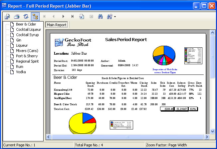This screenshot has width=217, height=149.
Task: Open the zoom dropdown arrow
Action: pyautogui.click(x=115, y=16)
